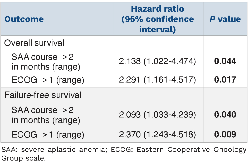Click SAA course label under Overall survival
Screen dimensions: 249x164
(x=46, y=62)
